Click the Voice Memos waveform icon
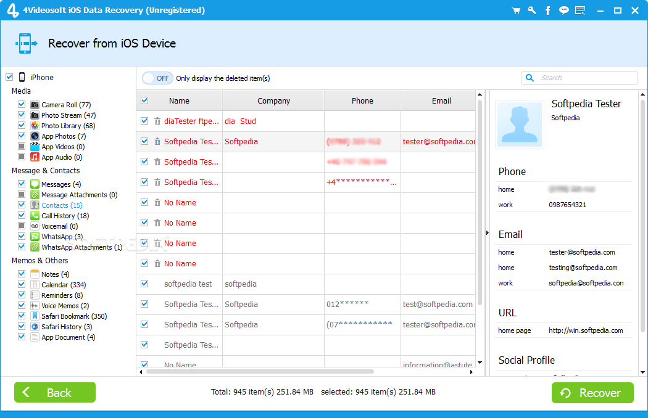 tap(35, 306)
